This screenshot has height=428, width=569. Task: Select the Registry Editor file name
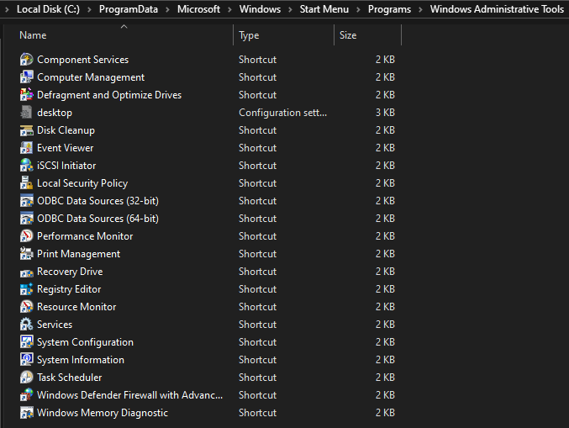[x=69, y=289]
